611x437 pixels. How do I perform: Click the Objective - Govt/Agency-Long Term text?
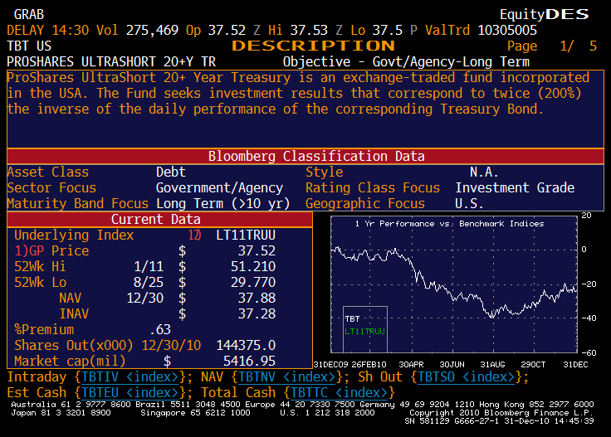pyautogui.click(x=406, y=61)
